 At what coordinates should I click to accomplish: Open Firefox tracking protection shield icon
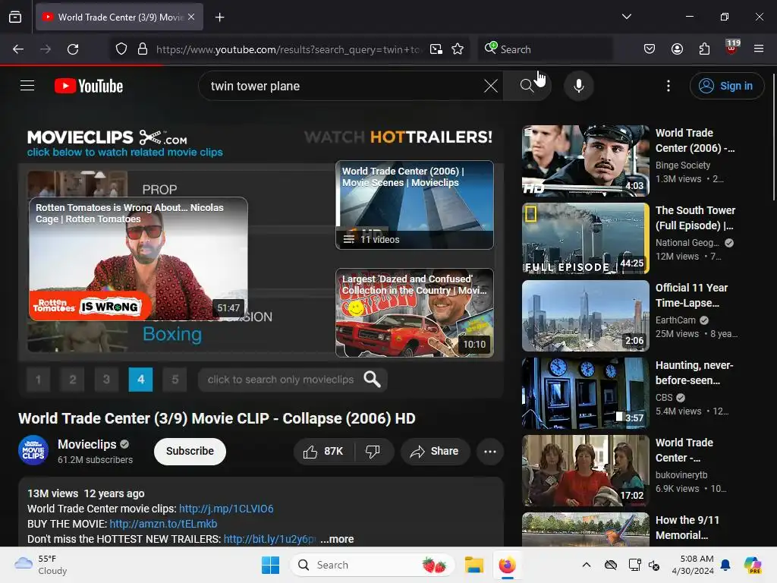point(121,49)
